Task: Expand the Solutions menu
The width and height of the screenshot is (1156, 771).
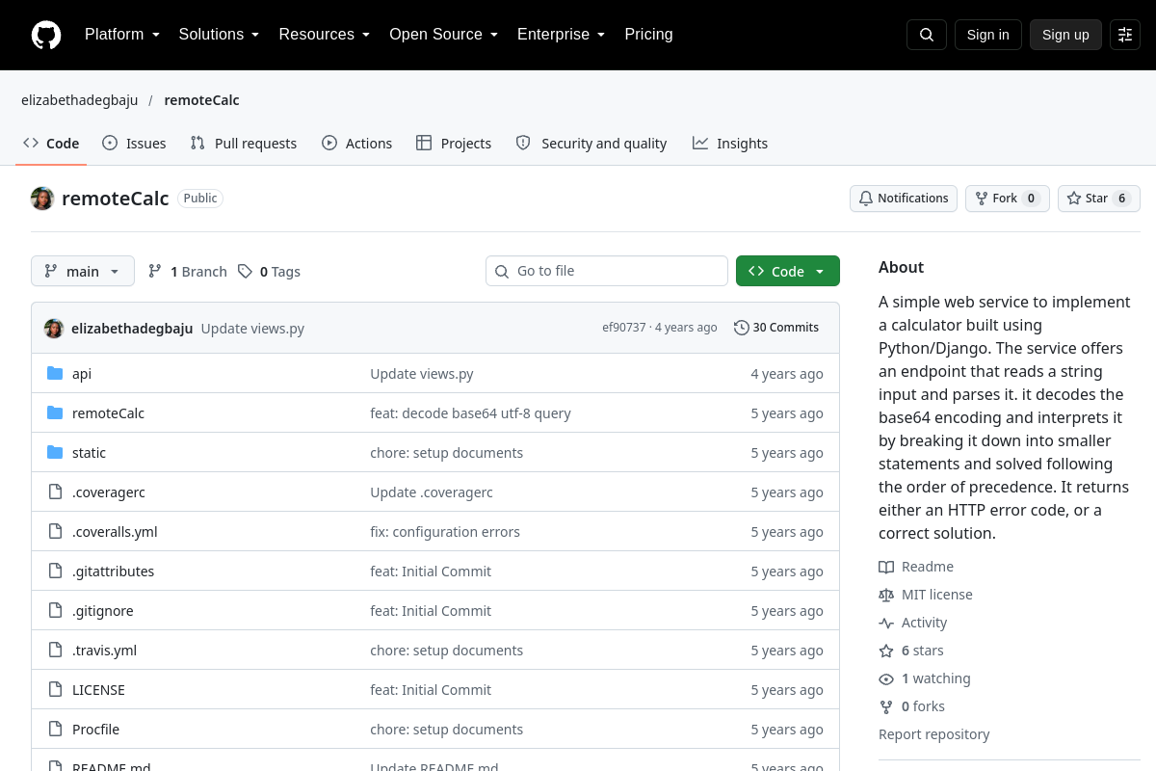Action: point(219,35)
